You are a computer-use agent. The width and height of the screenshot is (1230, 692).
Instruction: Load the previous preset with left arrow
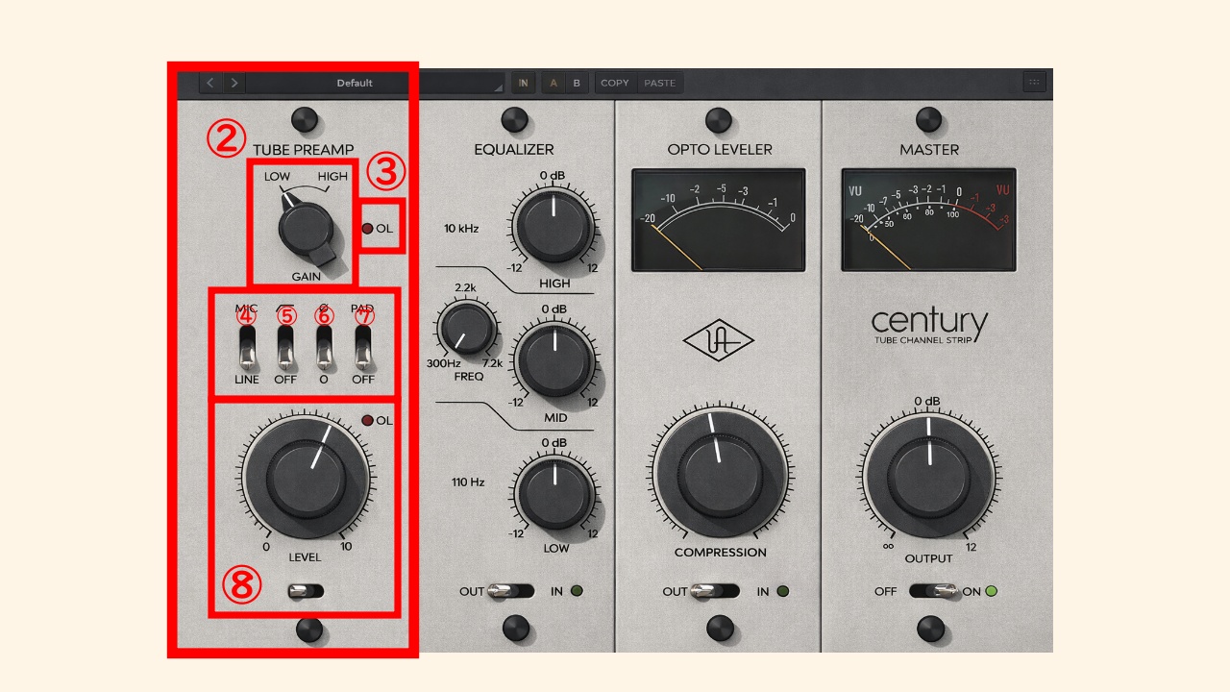211,83
